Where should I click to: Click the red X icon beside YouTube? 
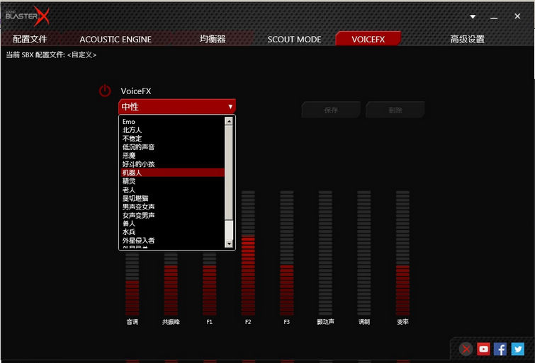(466, 349)
